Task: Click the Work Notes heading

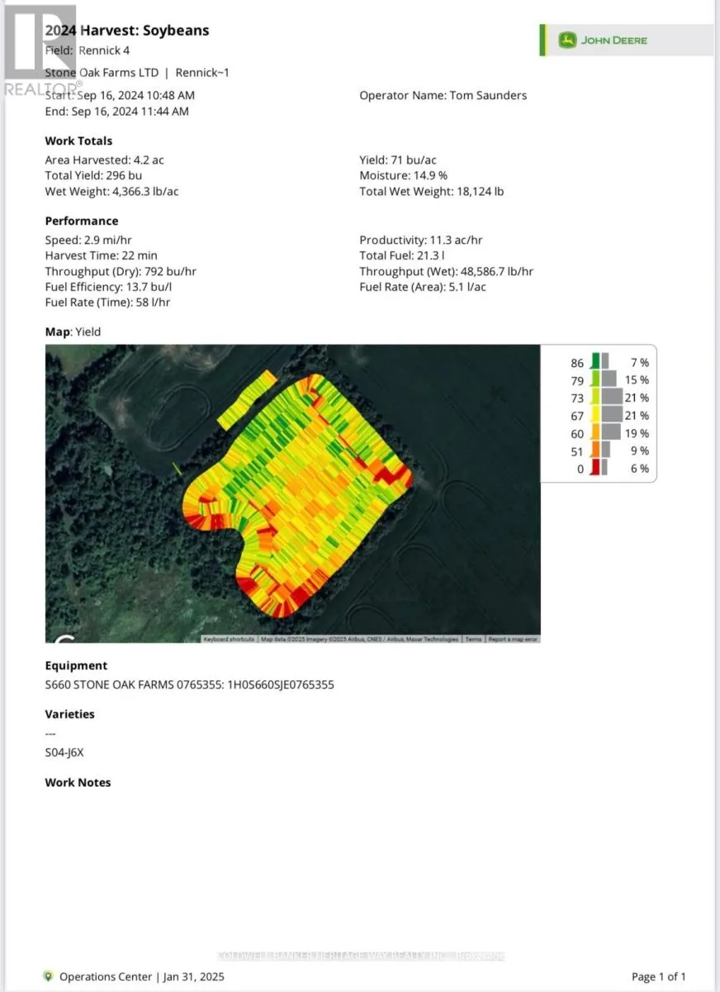Action: tap(78, 782)
